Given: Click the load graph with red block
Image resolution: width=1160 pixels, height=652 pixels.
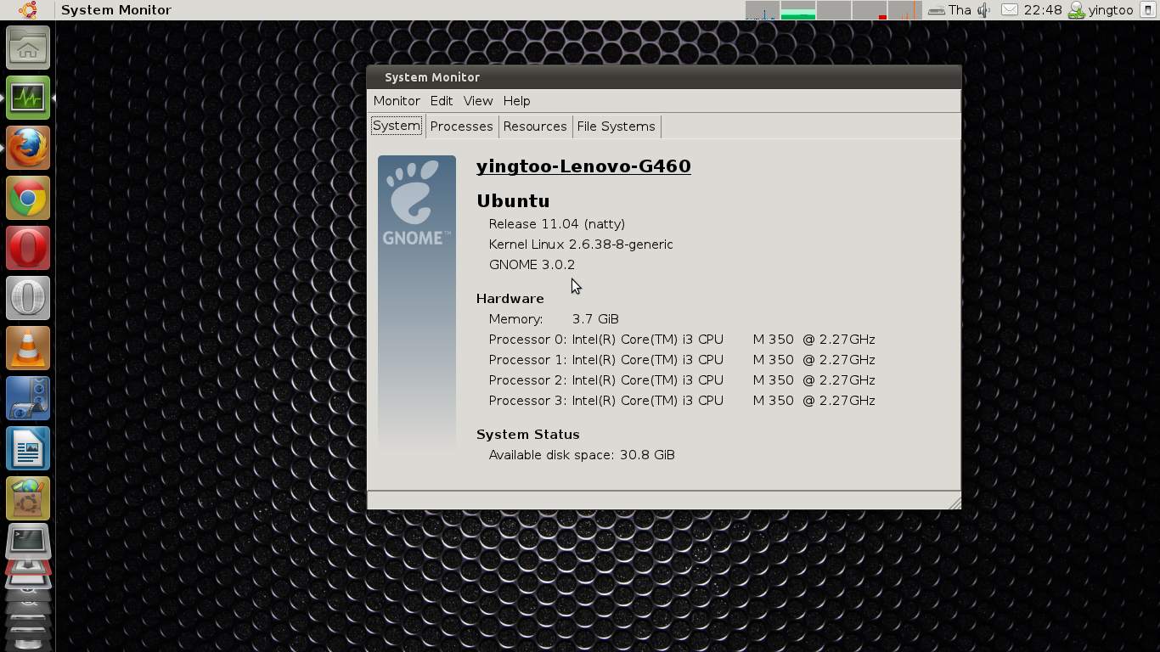Looking at the screenshot, I should coord(870,10).
